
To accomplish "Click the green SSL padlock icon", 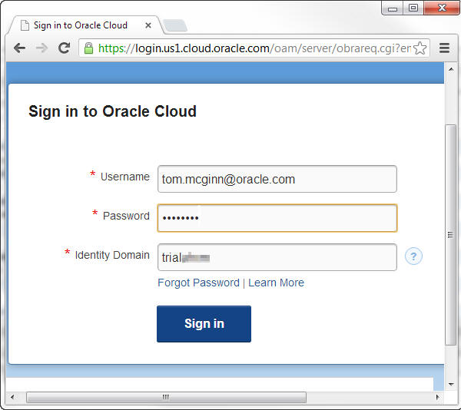I will 89,48.
